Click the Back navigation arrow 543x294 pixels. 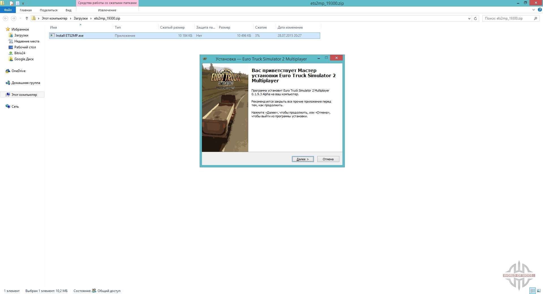coord(5,18)
